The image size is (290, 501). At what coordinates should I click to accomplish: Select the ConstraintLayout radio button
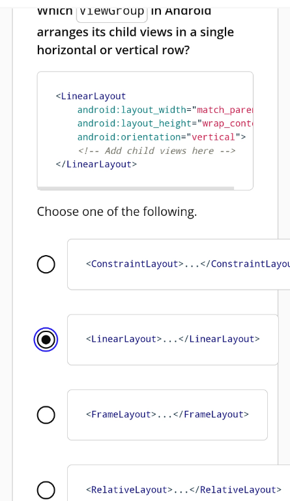(46, 264)
